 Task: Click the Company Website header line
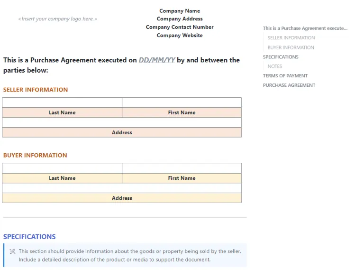coord(180,36)
